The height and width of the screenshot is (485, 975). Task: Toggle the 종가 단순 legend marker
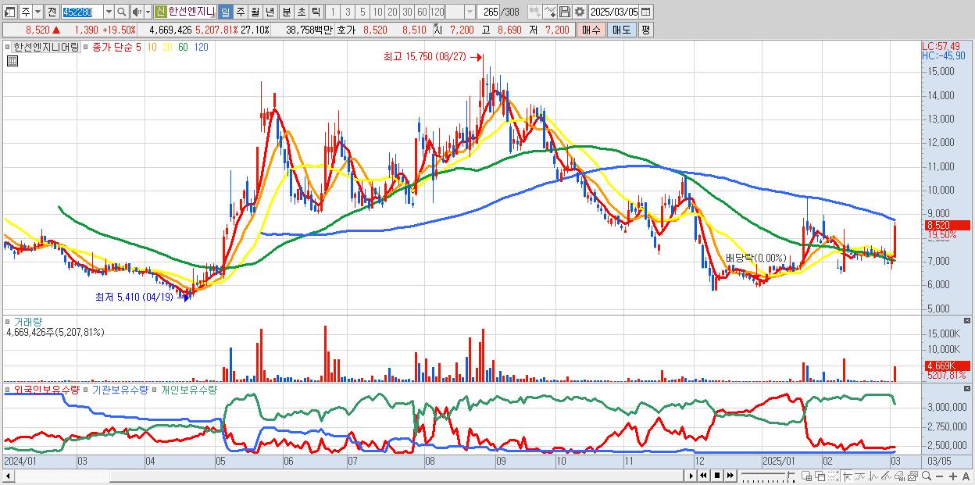(87, 48)
